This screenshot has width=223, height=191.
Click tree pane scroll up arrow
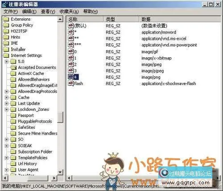[x=60, y=19]
